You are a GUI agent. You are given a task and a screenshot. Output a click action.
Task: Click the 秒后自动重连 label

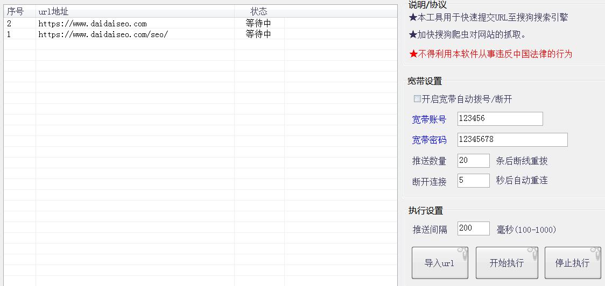[522, 180]
